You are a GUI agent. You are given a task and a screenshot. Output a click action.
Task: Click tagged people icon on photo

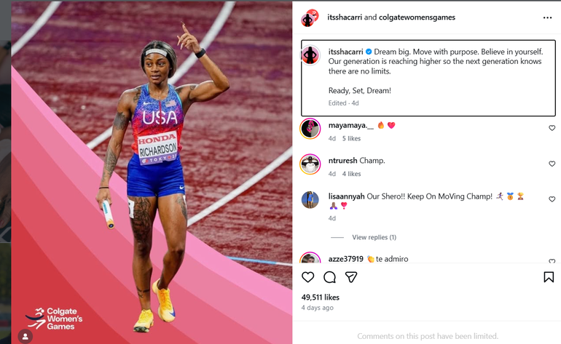pos(25,336)
